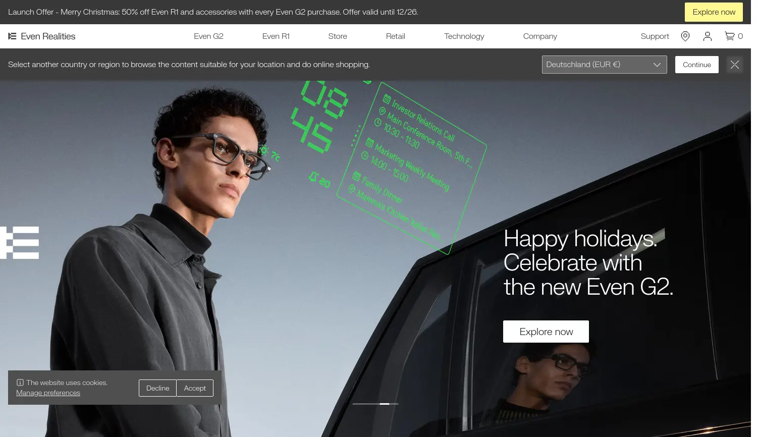Viewport: 757px width, 437px height.
Task: Click the Even Realities logo
Action: [x=41, y=36]
